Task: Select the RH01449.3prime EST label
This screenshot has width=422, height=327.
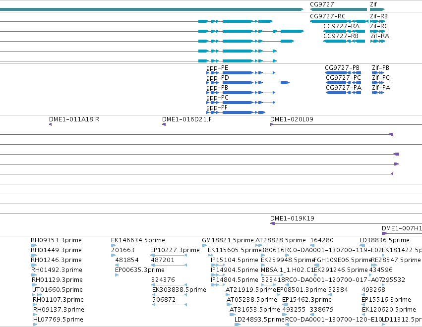Action: [x=56, y=250]
